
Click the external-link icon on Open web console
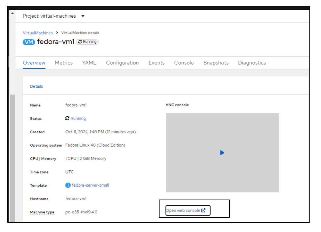203,210
